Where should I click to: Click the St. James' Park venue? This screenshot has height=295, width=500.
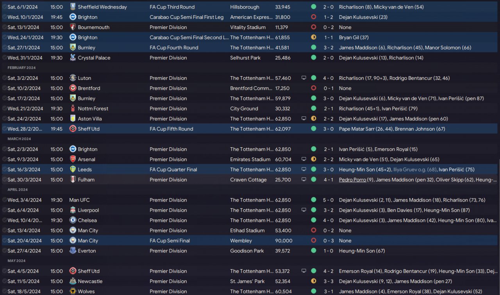pyautogui.click(x=247, y=281)
